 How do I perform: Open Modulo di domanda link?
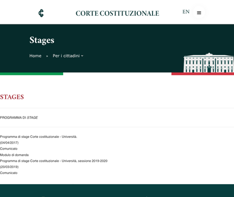(14, 155)
